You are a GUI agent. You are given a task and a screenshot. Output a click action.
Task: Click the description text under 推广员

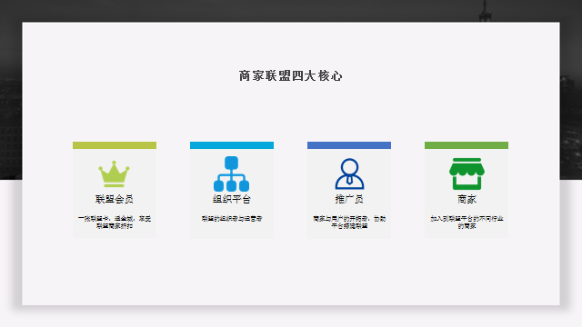coord(349,222)
